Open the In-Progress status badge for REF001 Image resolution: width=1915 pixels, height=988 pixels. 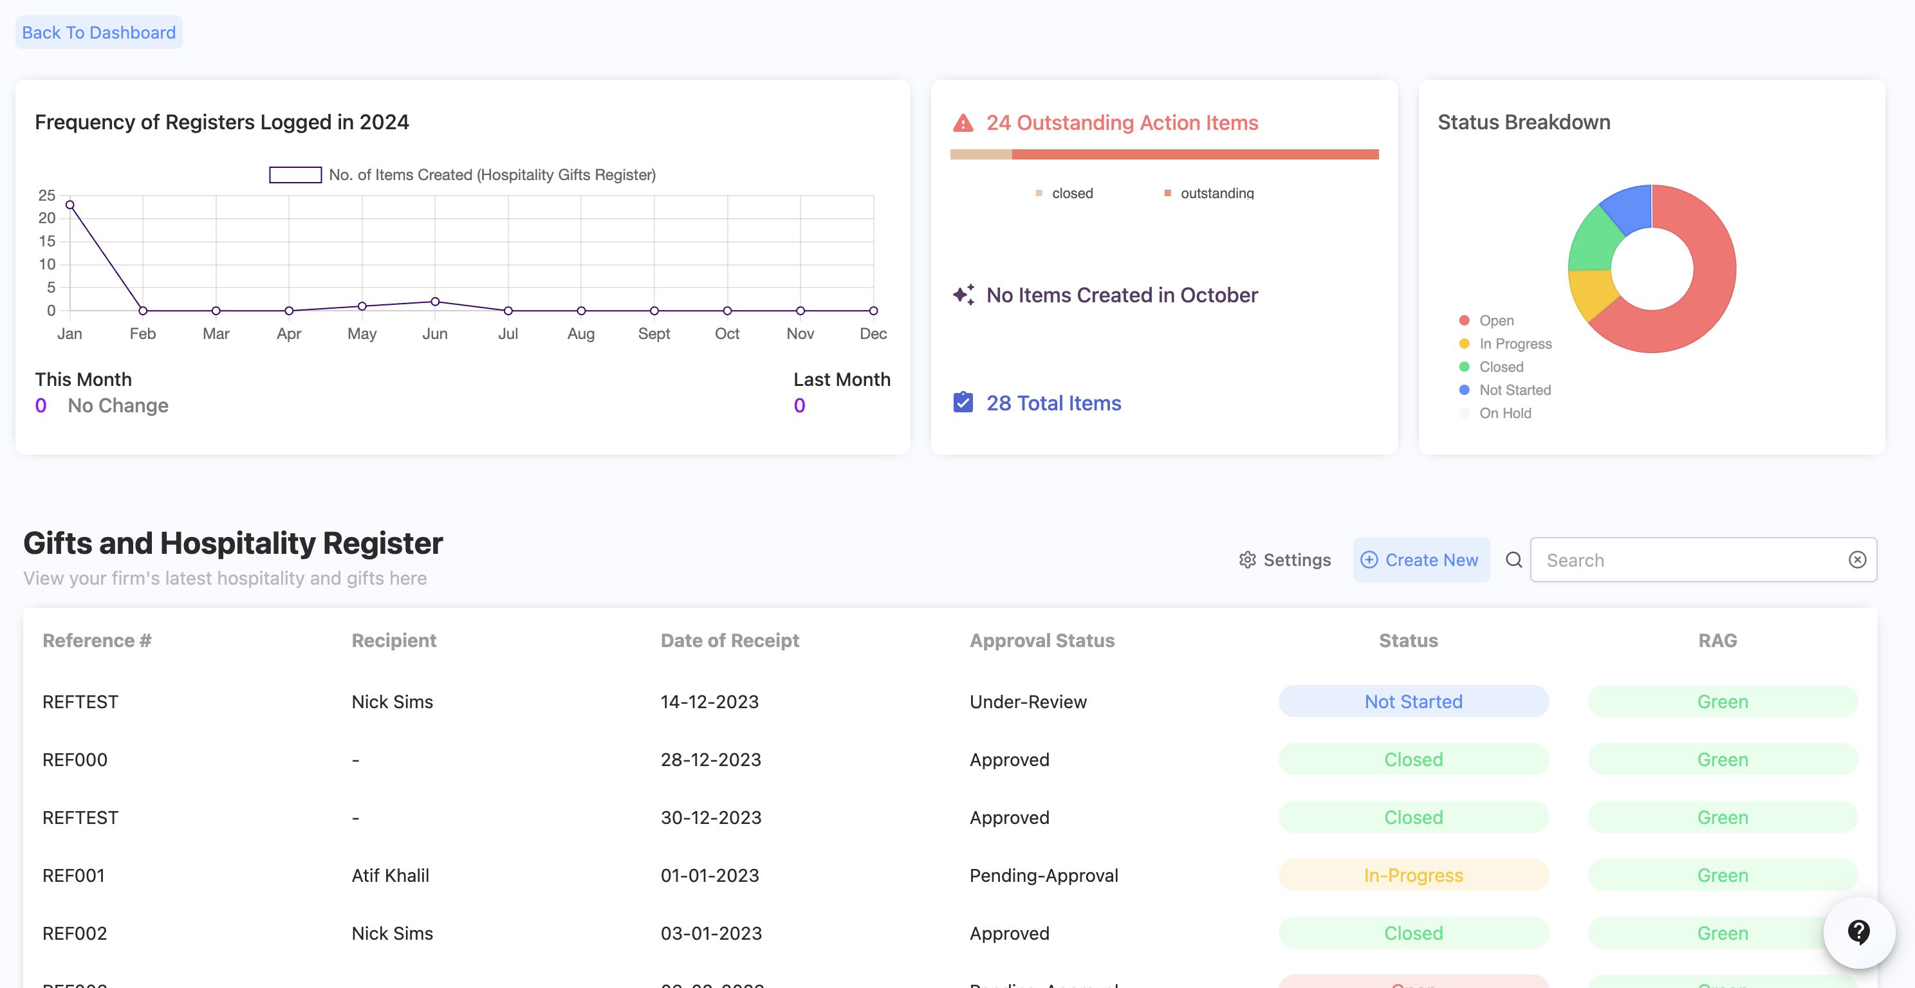coord(1412,875)
